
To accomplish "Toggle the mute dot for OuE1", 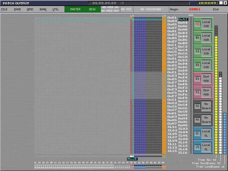I will click(x=191, y=72).
